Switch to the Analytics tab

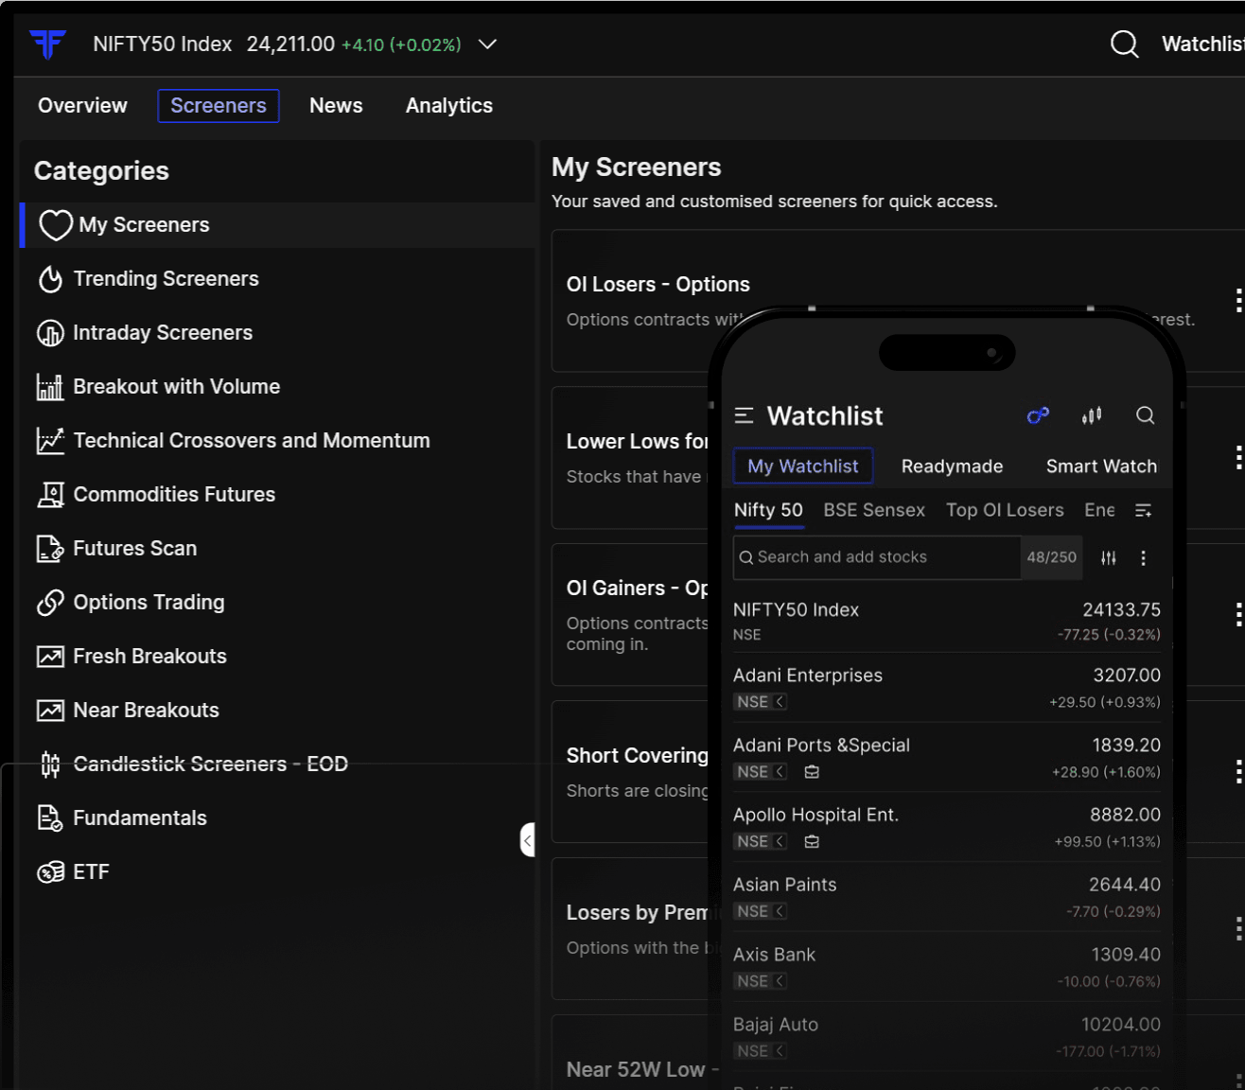pos(449,106)
